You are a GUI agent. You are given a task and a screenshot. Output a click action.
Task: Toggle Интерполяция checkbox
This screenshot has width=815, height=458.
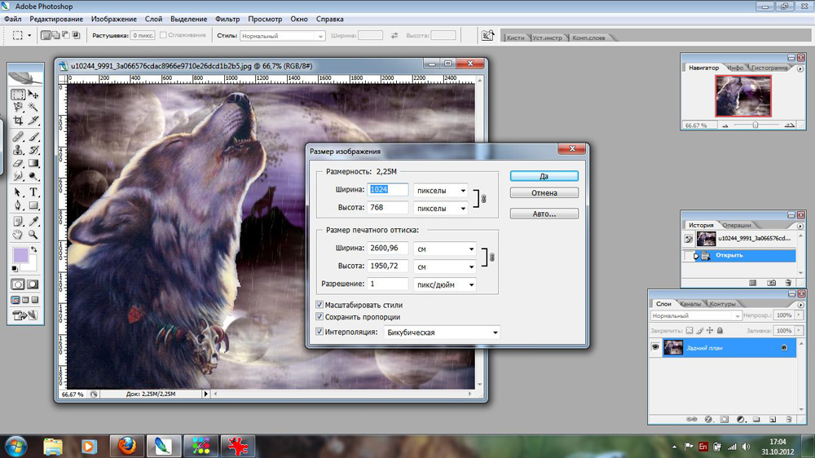point(319,332)
